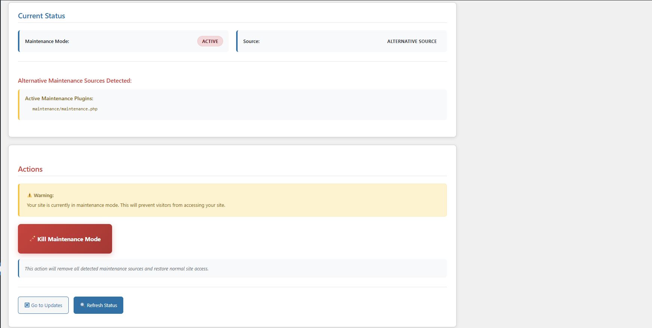
Task: Click the Warning label text
Action: [x=44, y=195]
